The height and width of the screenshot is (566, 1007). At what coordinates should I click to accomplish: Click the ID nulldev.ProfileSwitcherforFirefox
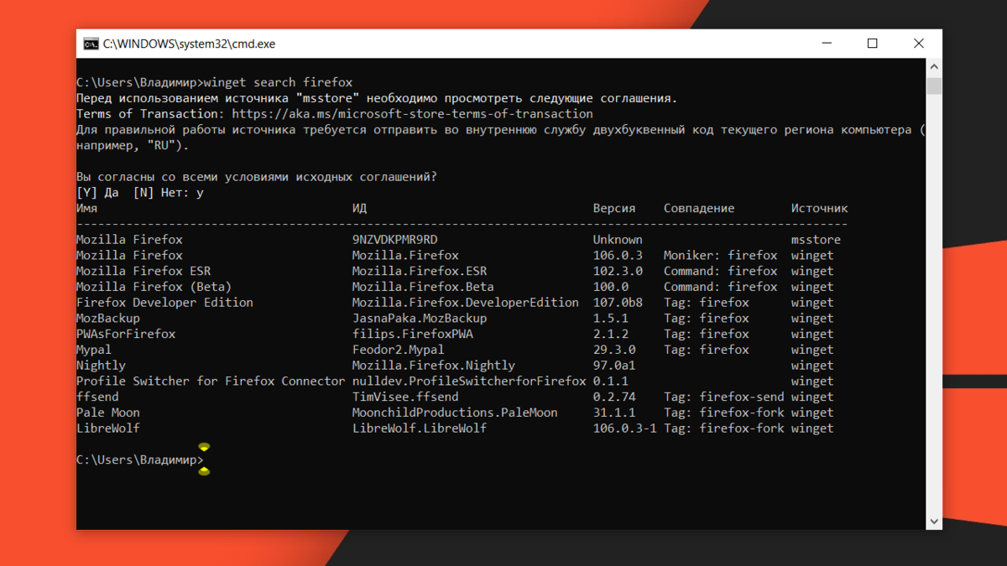click(468, 382)
